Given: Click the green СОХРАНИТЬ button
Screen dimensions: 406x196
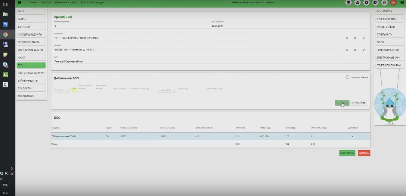Looking at the screenshot, I should 347,153.
